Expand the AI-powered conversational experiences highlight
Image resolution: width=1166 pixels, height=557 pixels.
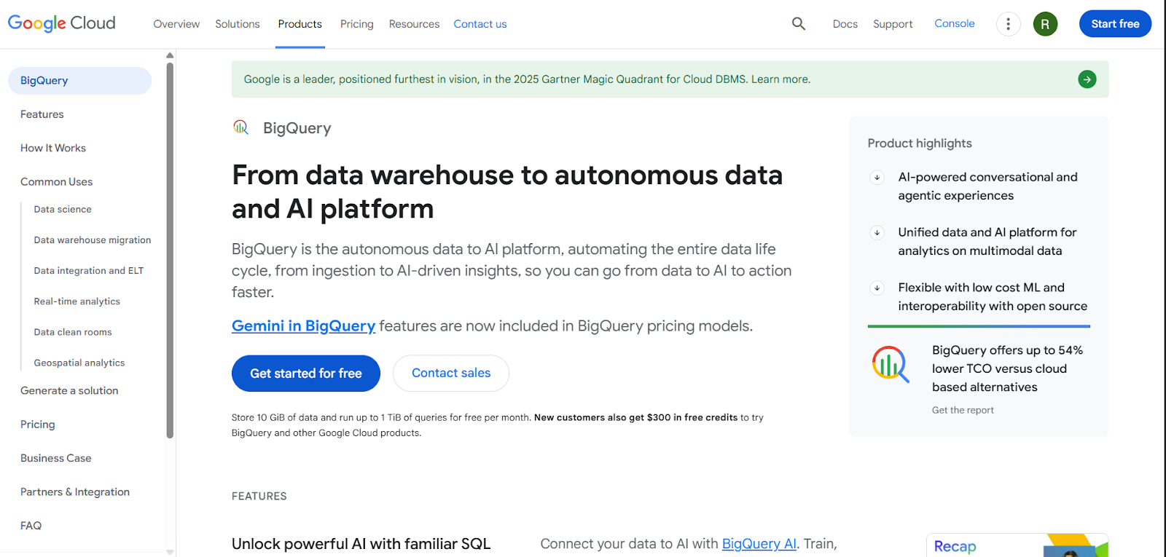(x=877, y=177)
